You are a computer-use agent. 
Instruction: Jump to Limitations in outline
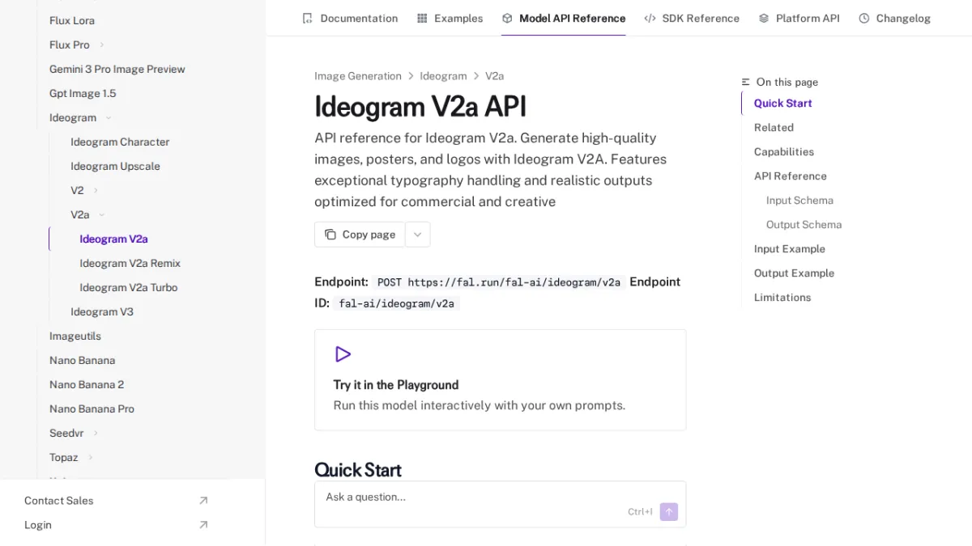[782, 298]
